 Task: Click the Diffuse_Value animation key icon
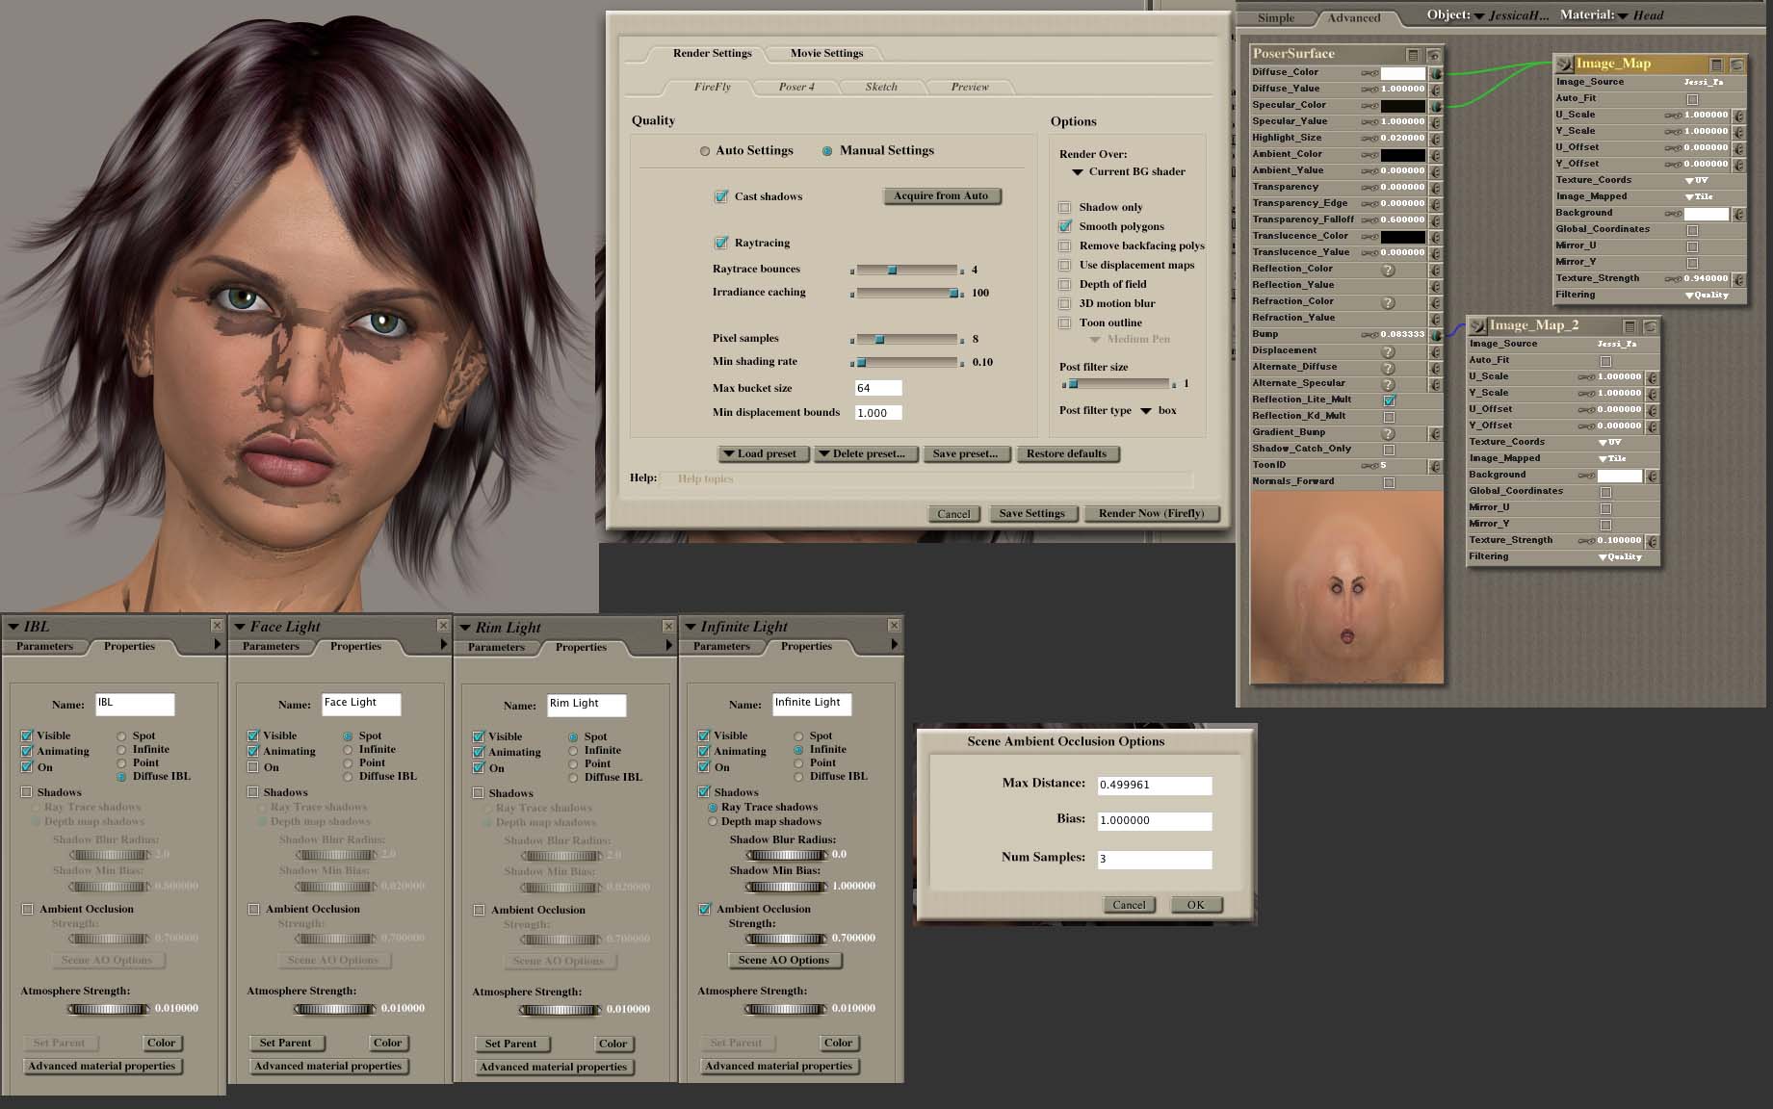point(1369,90)
